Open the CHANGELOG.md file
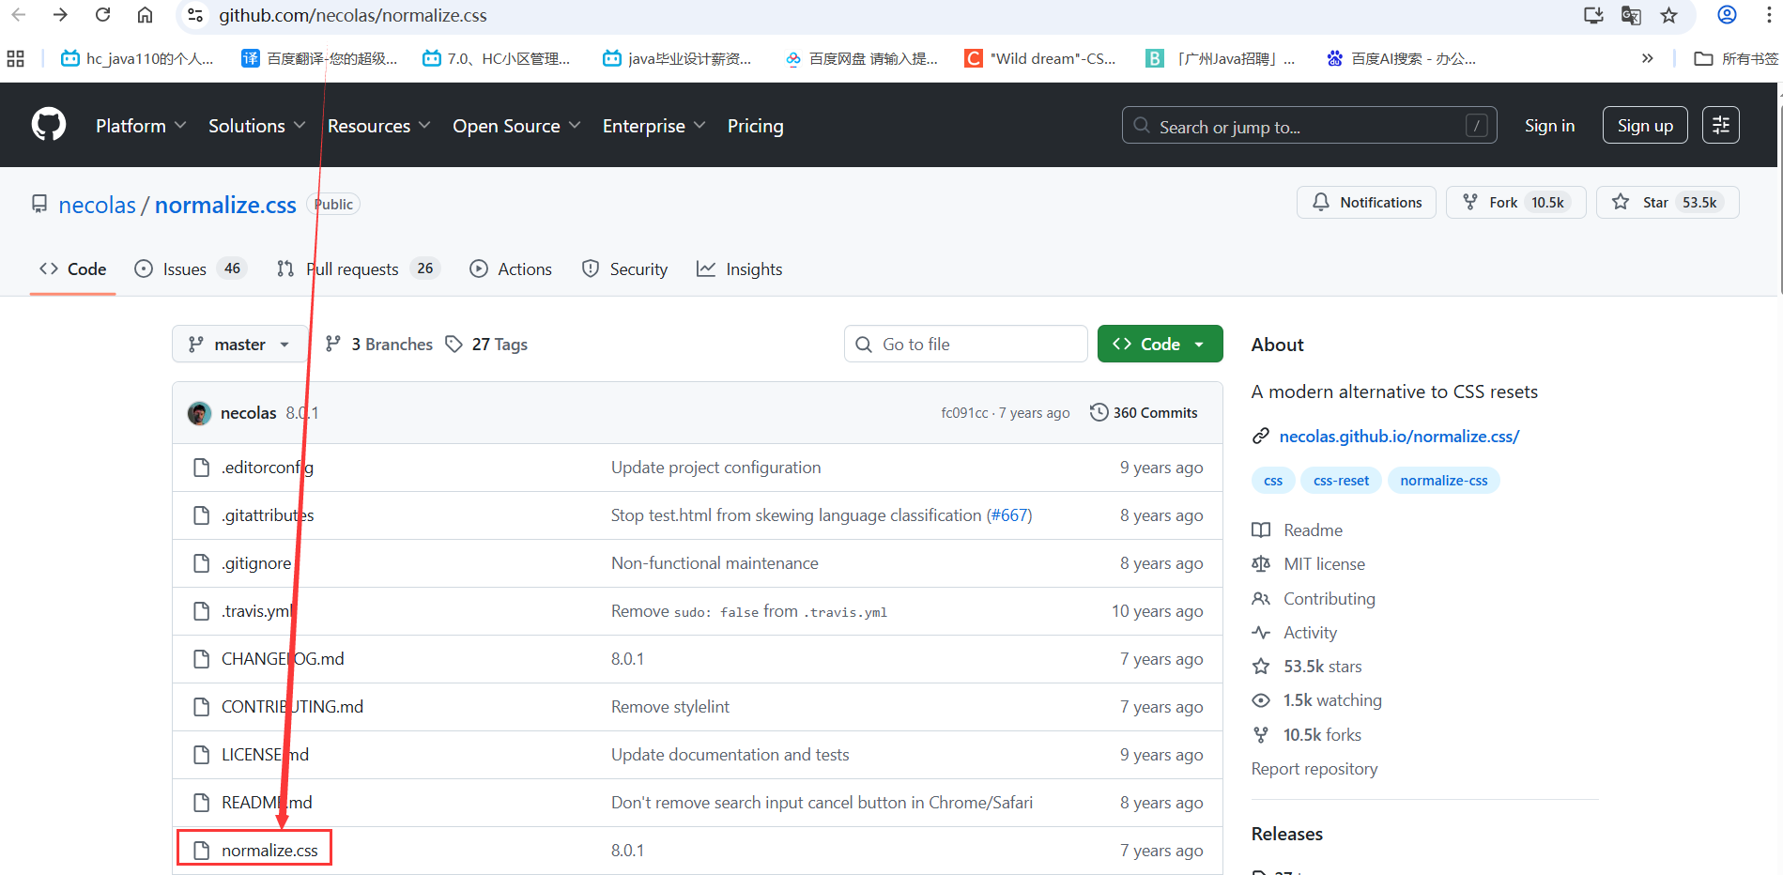1783x875 pixels. click(283, 659)
